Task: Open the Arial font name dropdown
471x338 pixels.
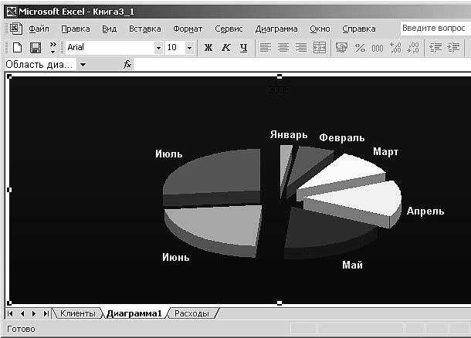Action: 158,48
